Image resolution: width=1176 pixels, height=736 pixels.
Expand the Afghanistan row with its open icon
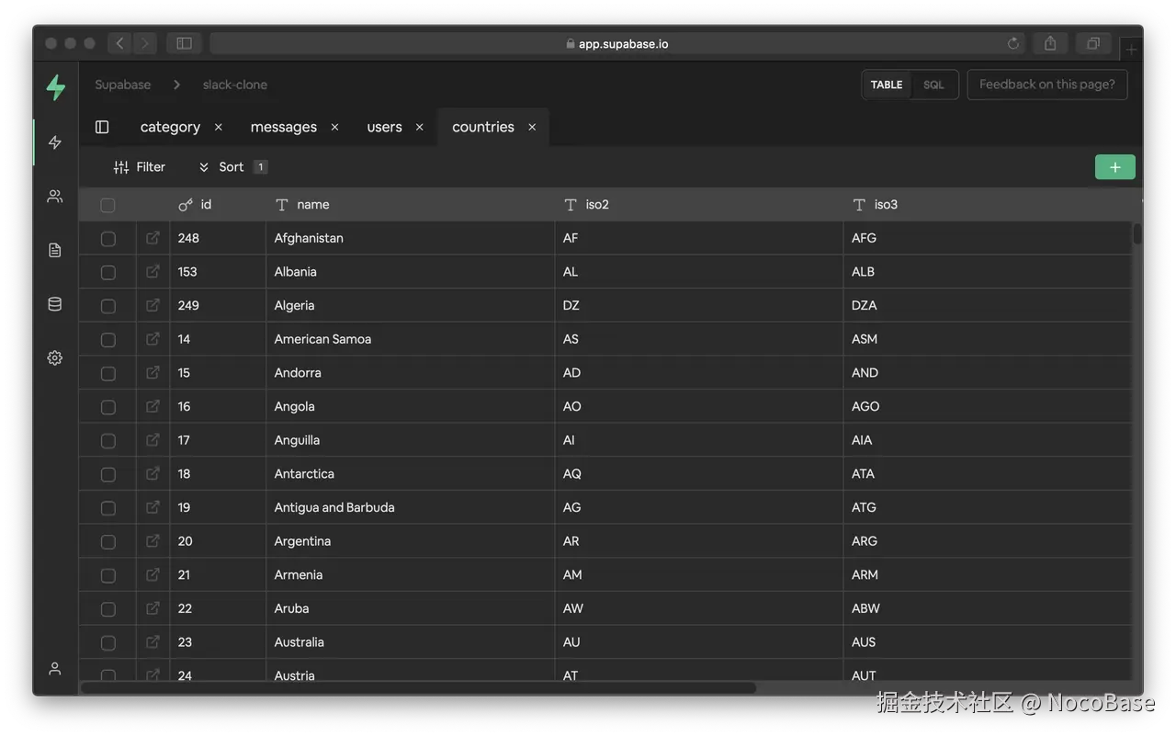tap(153, 238)
